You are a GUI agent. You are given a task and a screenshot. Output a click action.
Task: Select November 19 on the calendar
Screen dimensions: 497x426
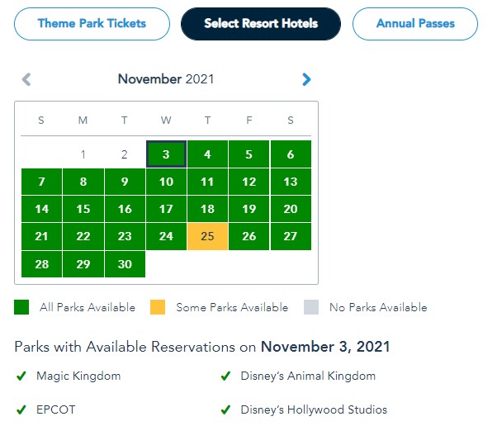pyautogui.click(x=249, y=209)
